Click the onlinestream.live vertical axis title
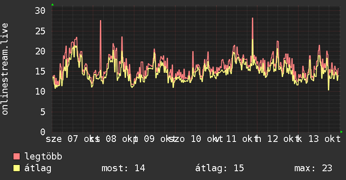This screenshot has height=180, width=346. click(5, 69)
